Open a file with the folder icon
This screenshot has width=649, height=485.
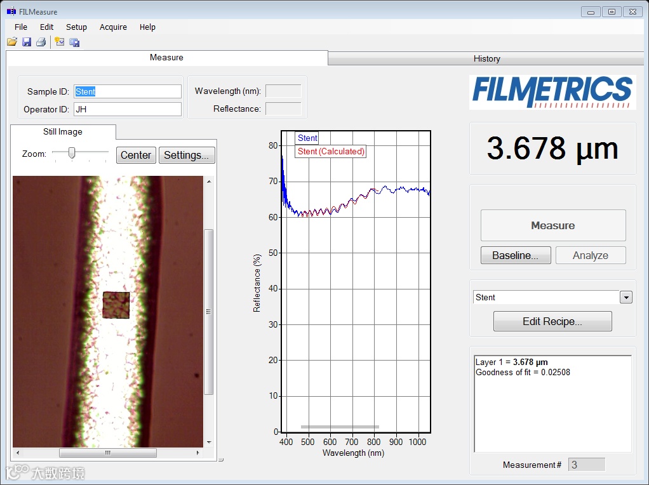click(12, 42)
